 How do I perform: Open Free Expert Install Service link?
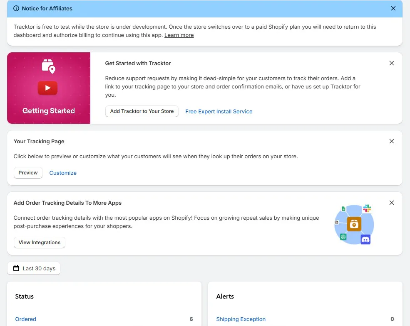click(x=219, y=112)
